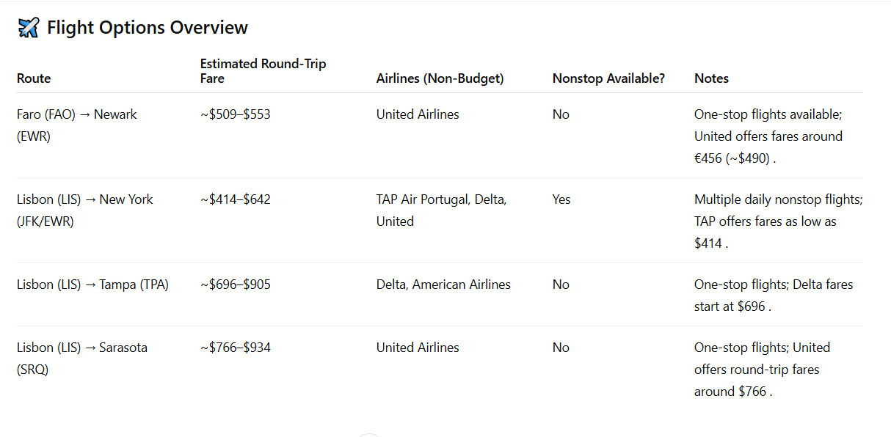Screen dimensions: 891x437
Task: Select the Route column header
Action: [x=34, y=78]
